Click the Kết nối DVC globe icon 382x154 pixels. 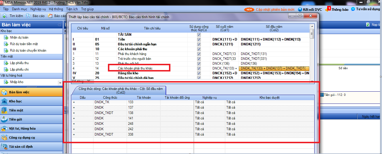(300, 9)
